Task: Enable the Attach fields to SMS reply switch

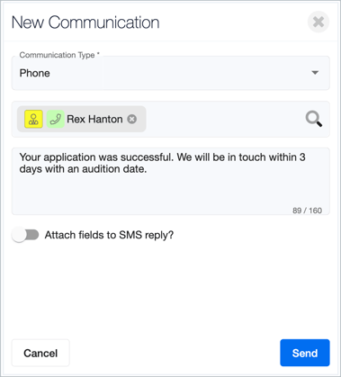Action: coord(25,235)
